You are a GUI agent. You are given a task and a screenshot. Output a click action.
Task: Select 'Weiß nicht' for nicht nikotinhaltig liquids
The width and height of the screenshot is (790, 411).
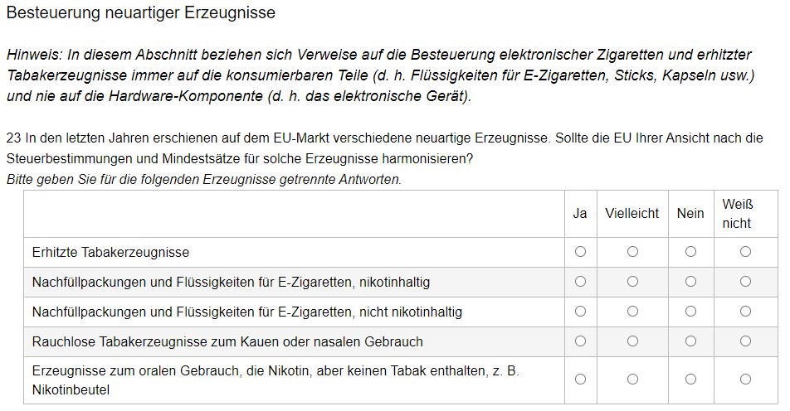point(745,312)
